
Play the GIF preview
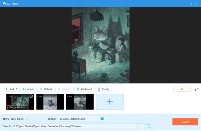(x=182, y=89)
